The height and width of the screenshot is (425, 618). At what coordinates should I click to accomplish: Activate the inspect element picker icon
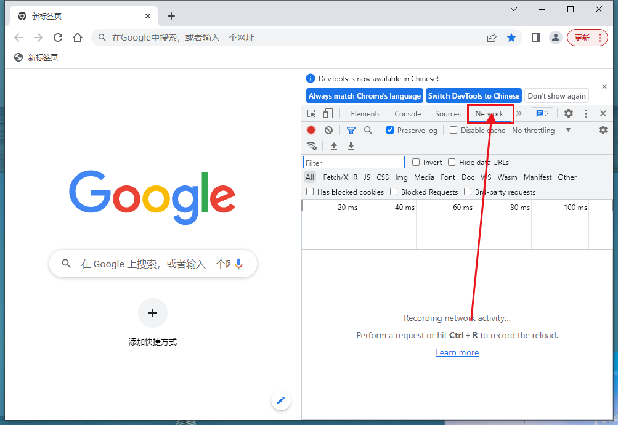click(311, 114)
